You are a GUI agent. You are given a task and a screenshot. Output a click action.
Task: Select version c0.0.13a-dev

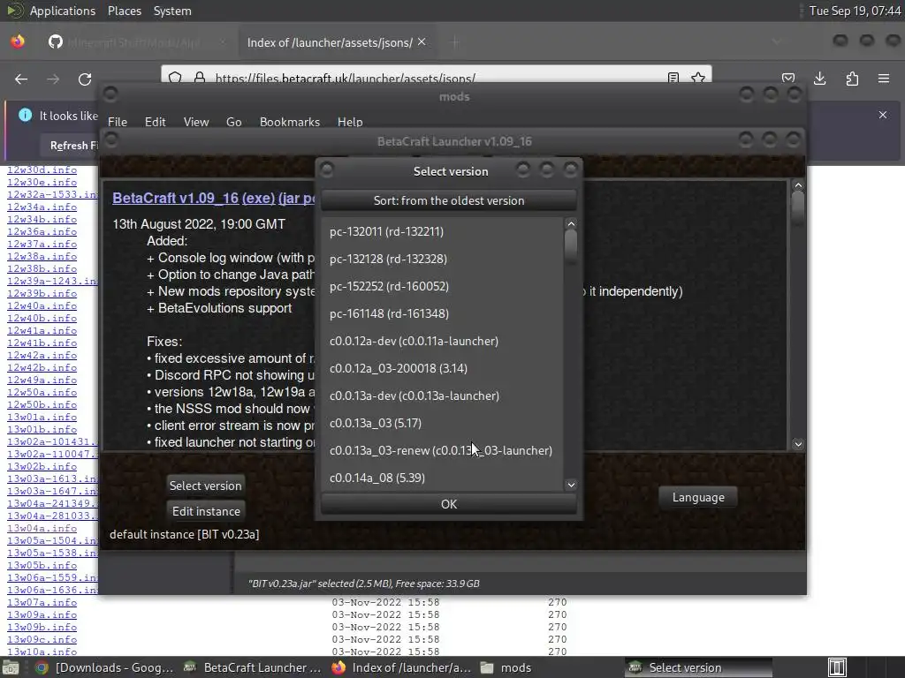pyautogui.click(x=442, y=395)
